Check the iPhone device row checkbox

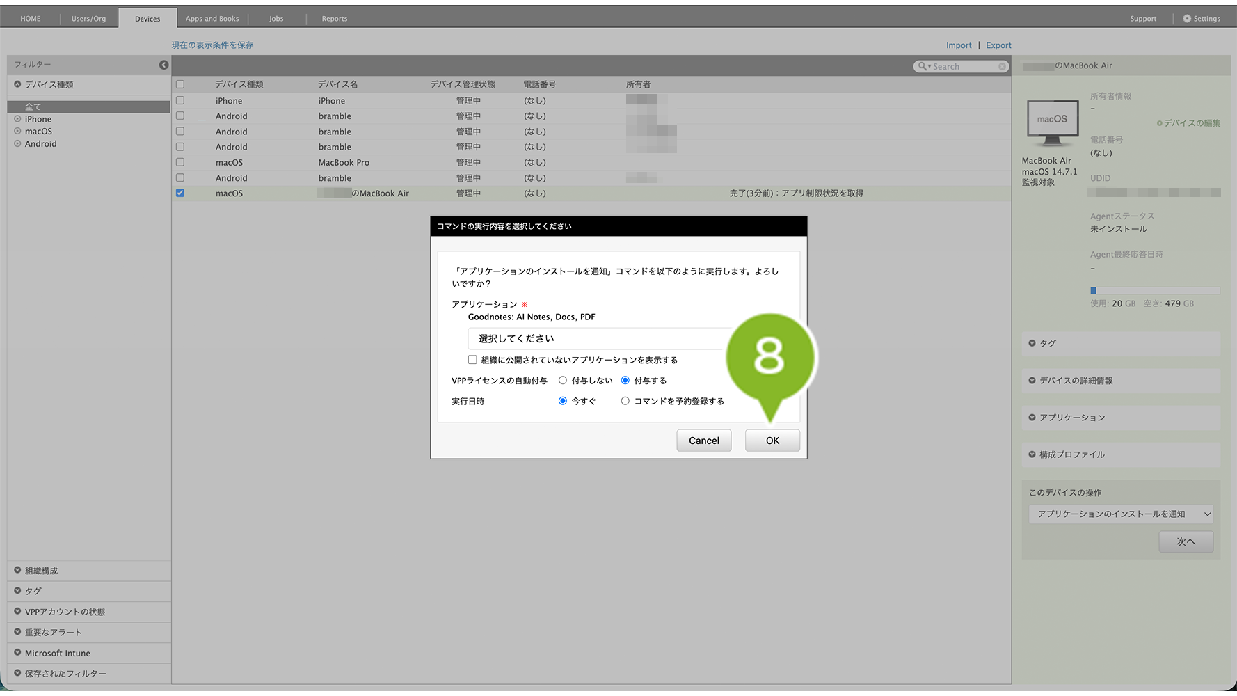pos(180,100)
